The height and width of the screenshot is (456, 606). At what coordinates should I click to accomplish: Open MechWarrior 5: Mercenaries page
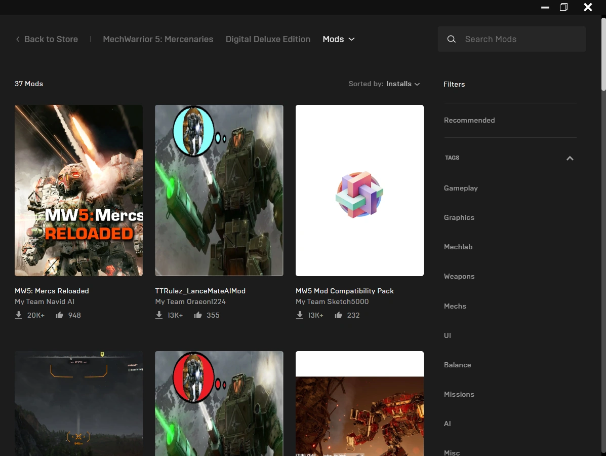[x=158, y=39]
